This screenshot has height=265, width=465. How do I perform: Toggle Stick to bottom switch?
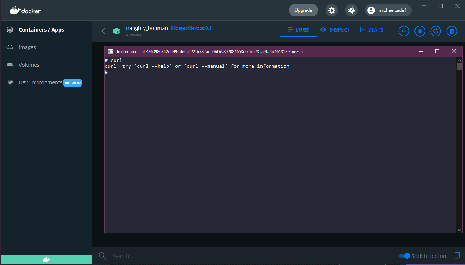click(404, 256)
